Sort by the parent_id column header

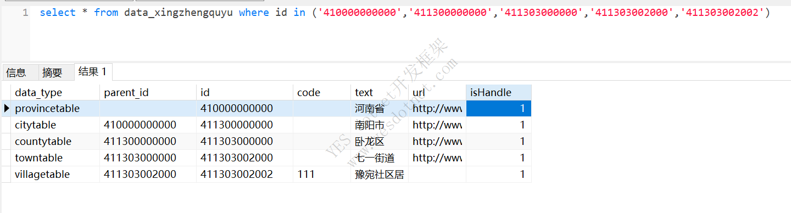click(x=148, y=92)
